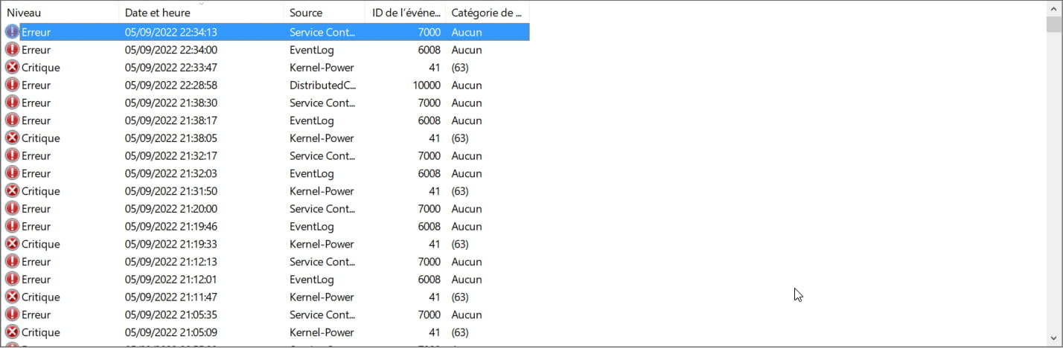Click event ID 41 in the 21:31:50 row
Viewport: 1063px width, 348px height.
click(434, 191)
